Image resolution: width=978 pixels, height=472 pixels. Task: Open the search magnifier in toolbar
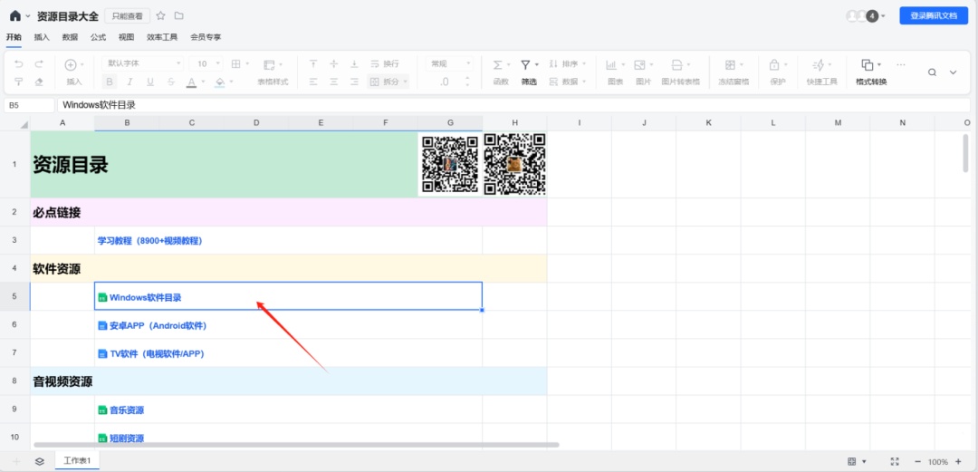pos(932,72)
